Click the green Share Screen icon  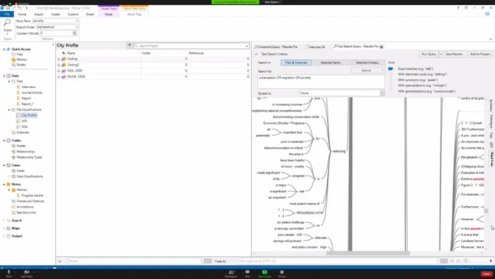point(264,272)
